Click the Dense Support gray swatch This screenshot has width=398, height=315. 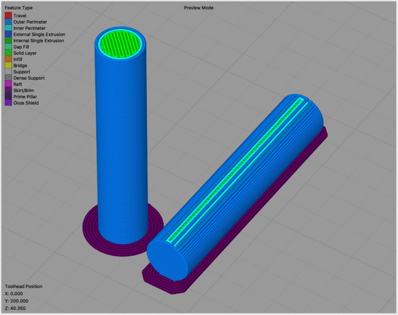point(8,78)
